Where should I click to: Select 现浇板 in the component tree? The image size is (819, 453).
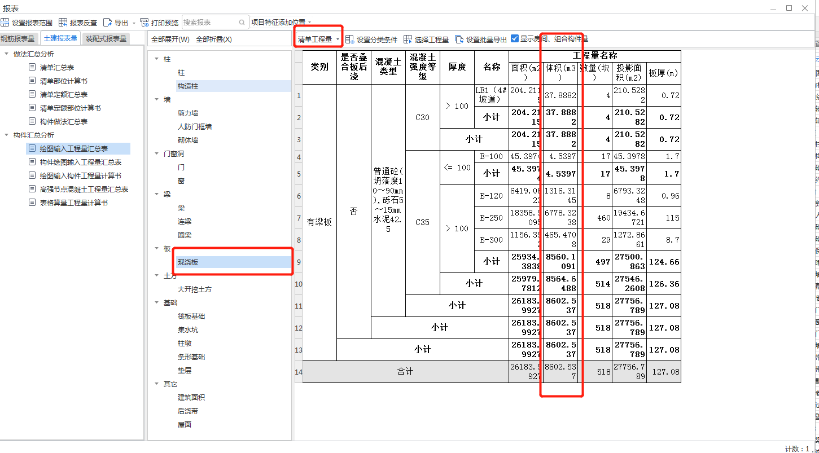pos(188,262)
